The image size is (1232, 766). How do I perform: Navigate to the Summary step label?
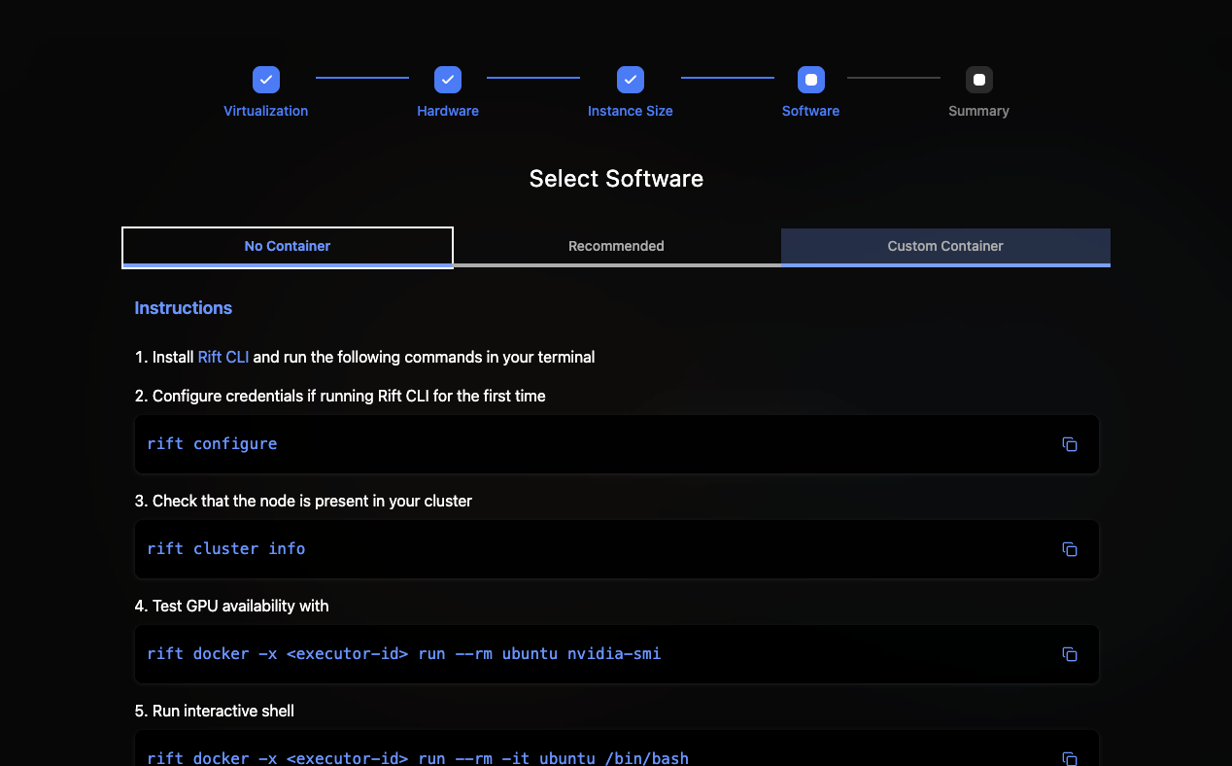pos(978,111)
